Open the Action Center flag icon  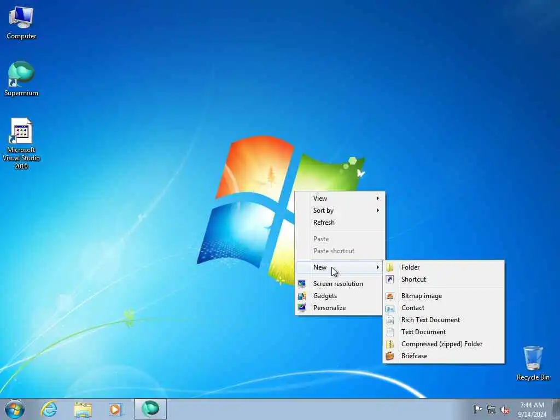477,409
